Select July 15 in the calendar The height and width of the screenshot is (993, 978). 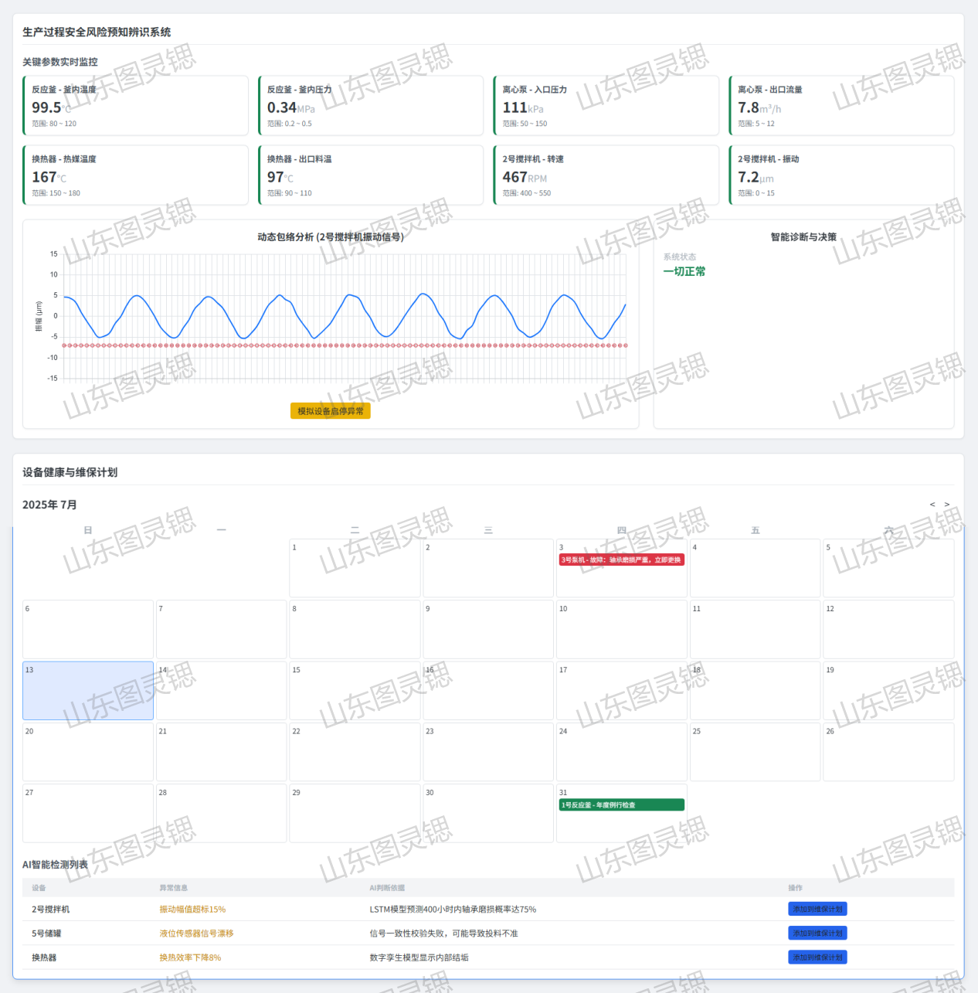point(355,690)
